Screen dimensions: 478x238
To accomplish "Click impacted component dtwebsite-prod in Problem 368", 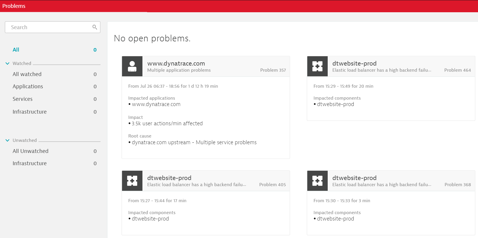I will click(x=336, y=219).
